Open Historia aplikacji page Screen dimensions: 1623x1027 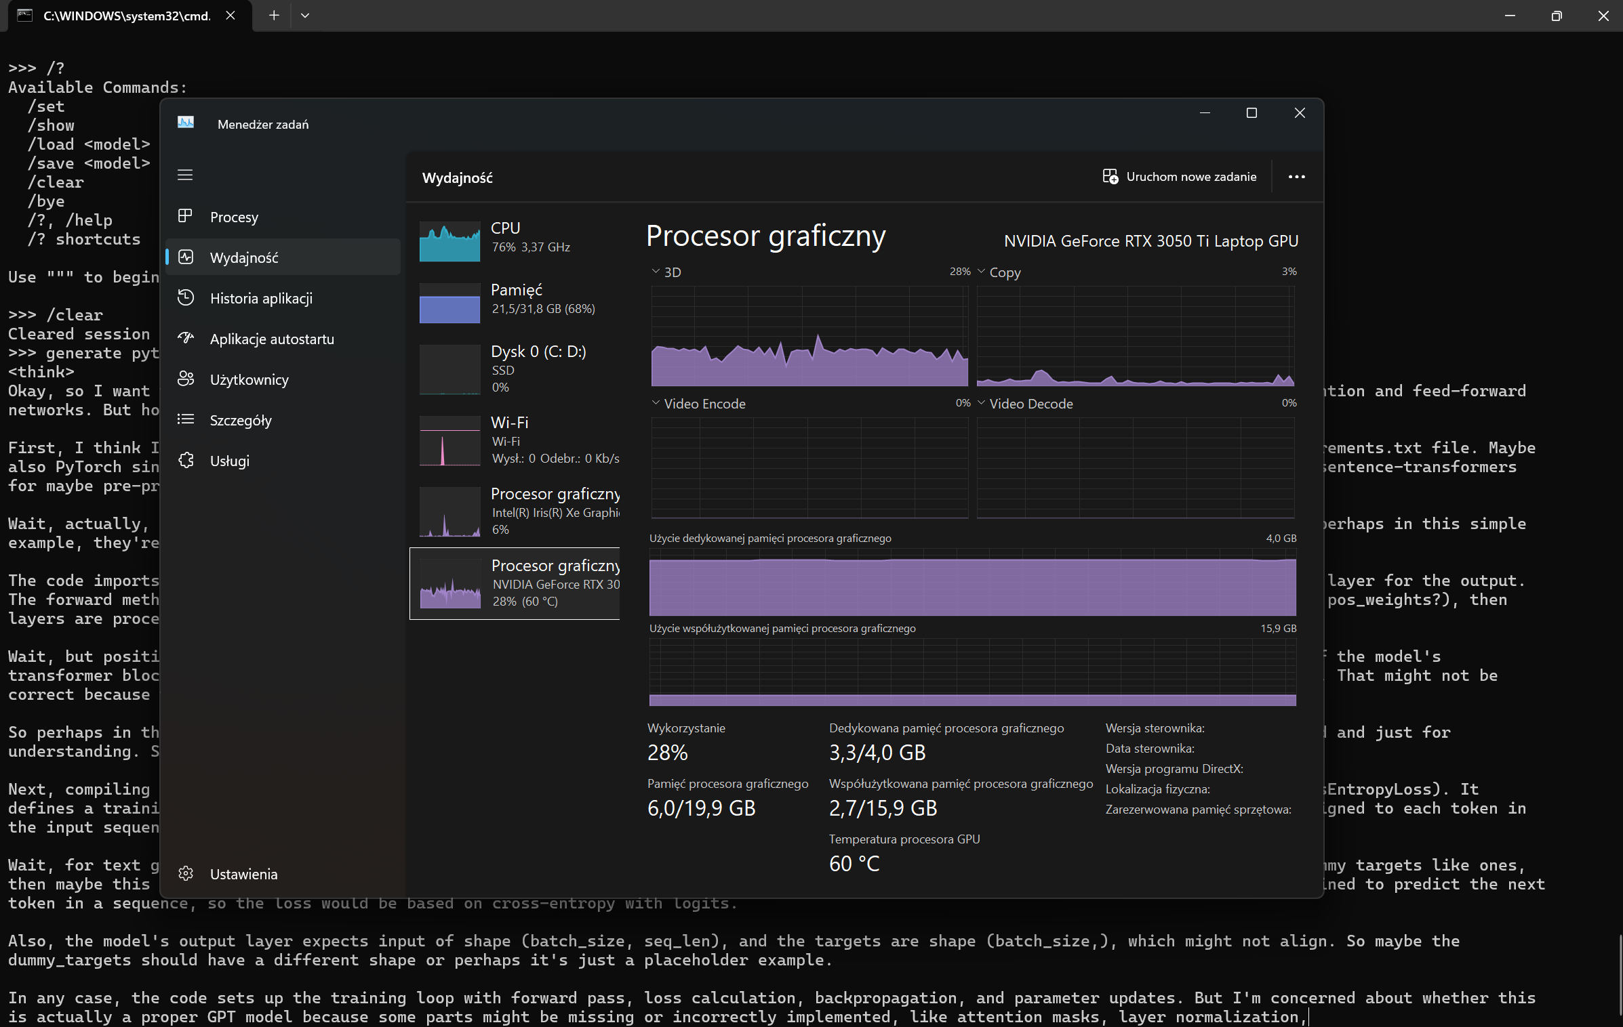pos(283,298)
